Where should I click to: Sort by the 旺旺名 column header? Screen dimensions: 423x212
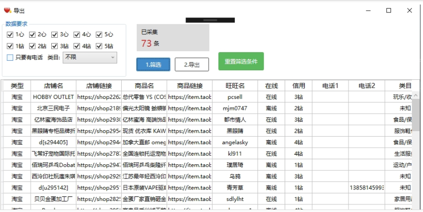[235, 86]
